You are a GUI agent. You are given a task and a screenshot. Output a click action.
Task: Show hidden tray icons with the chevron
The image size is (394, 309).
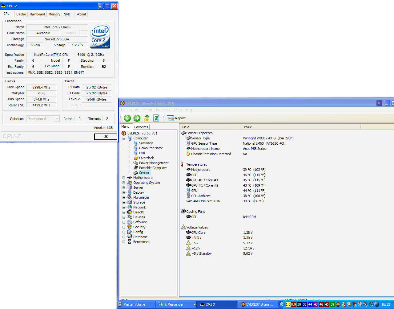pyautogui.click(x=282, y=304)
